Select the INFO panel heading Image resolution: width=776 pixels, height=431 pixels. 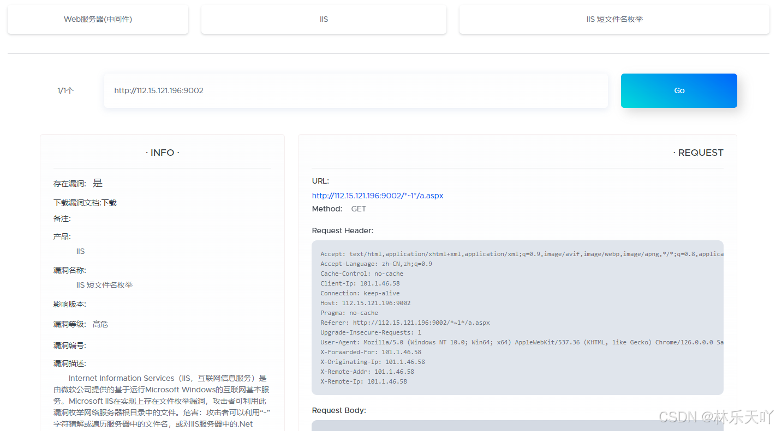(x=163, y=153)
